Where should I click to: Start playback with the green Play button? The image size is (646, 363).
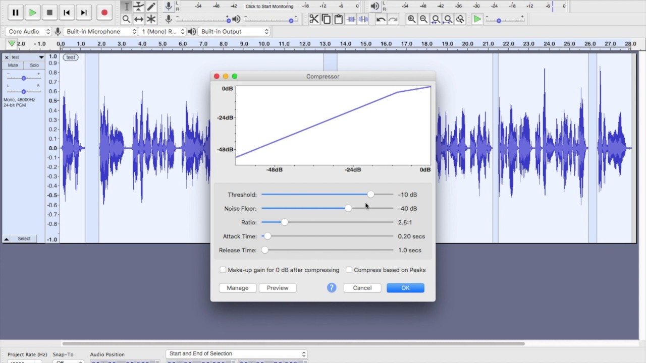click(x=32, y=13)
